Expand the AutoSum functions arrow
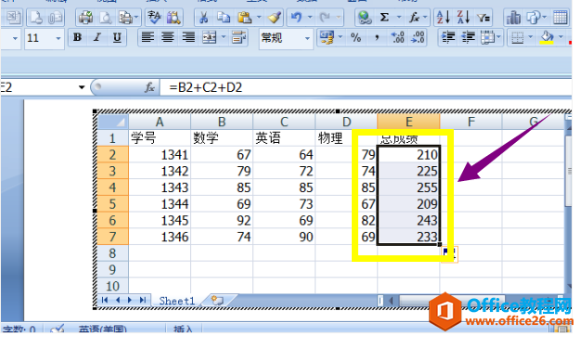The width and height of the screenshot is (580, 337). click(x=399, y=18)
